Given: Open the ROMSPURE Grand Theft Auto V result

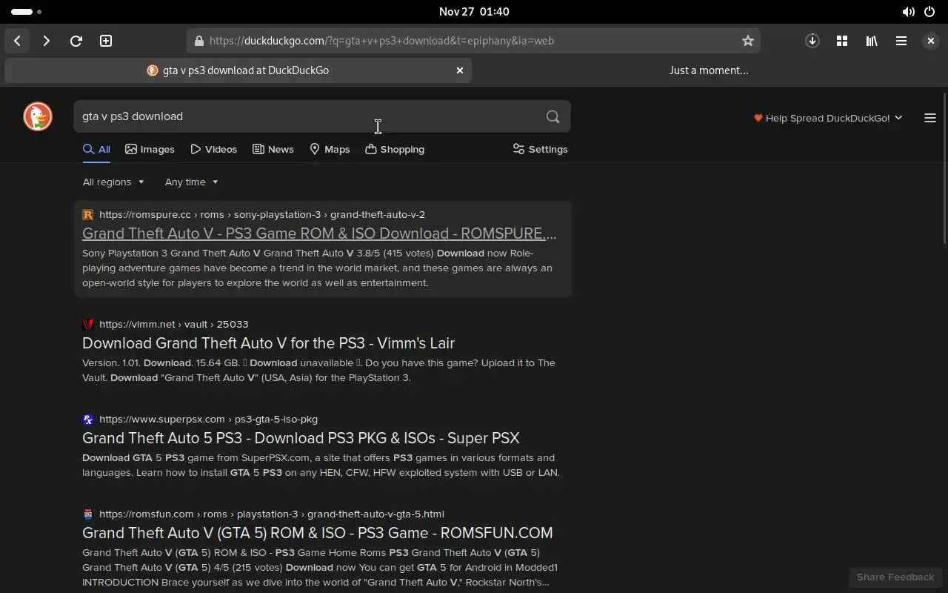Looking at the screenshot, I should (319, 233).
